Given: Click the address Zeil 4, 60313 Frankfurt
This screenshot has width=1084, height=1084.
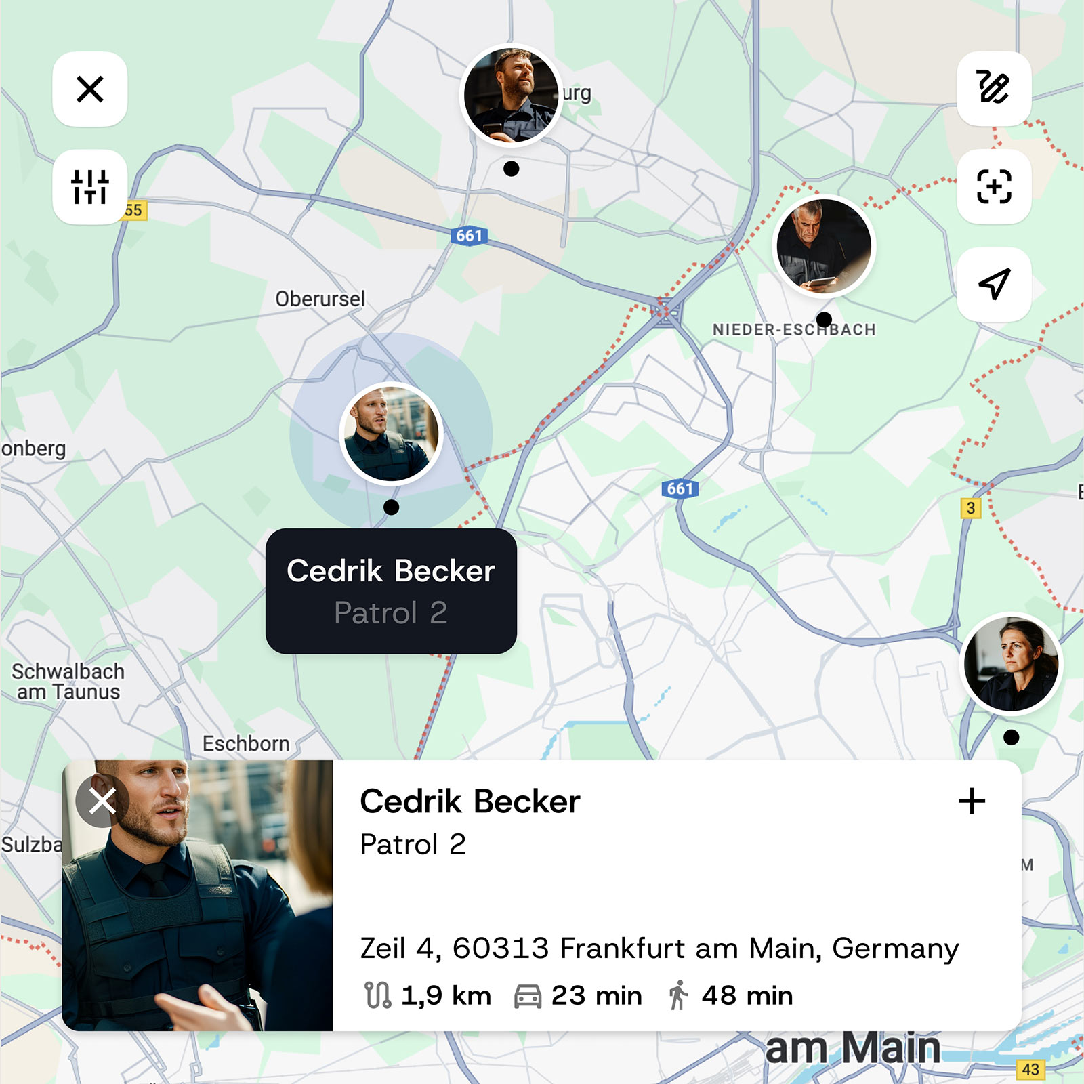Looking at the screenshot, I should coord(659,948).
